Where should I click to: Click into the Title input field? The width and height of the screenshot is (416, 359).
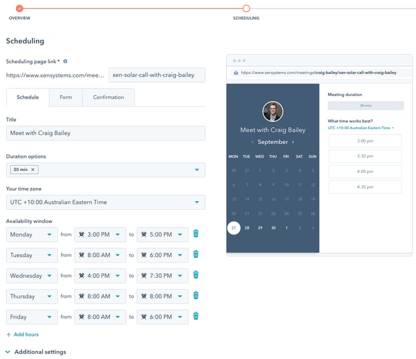pos(105,133)
